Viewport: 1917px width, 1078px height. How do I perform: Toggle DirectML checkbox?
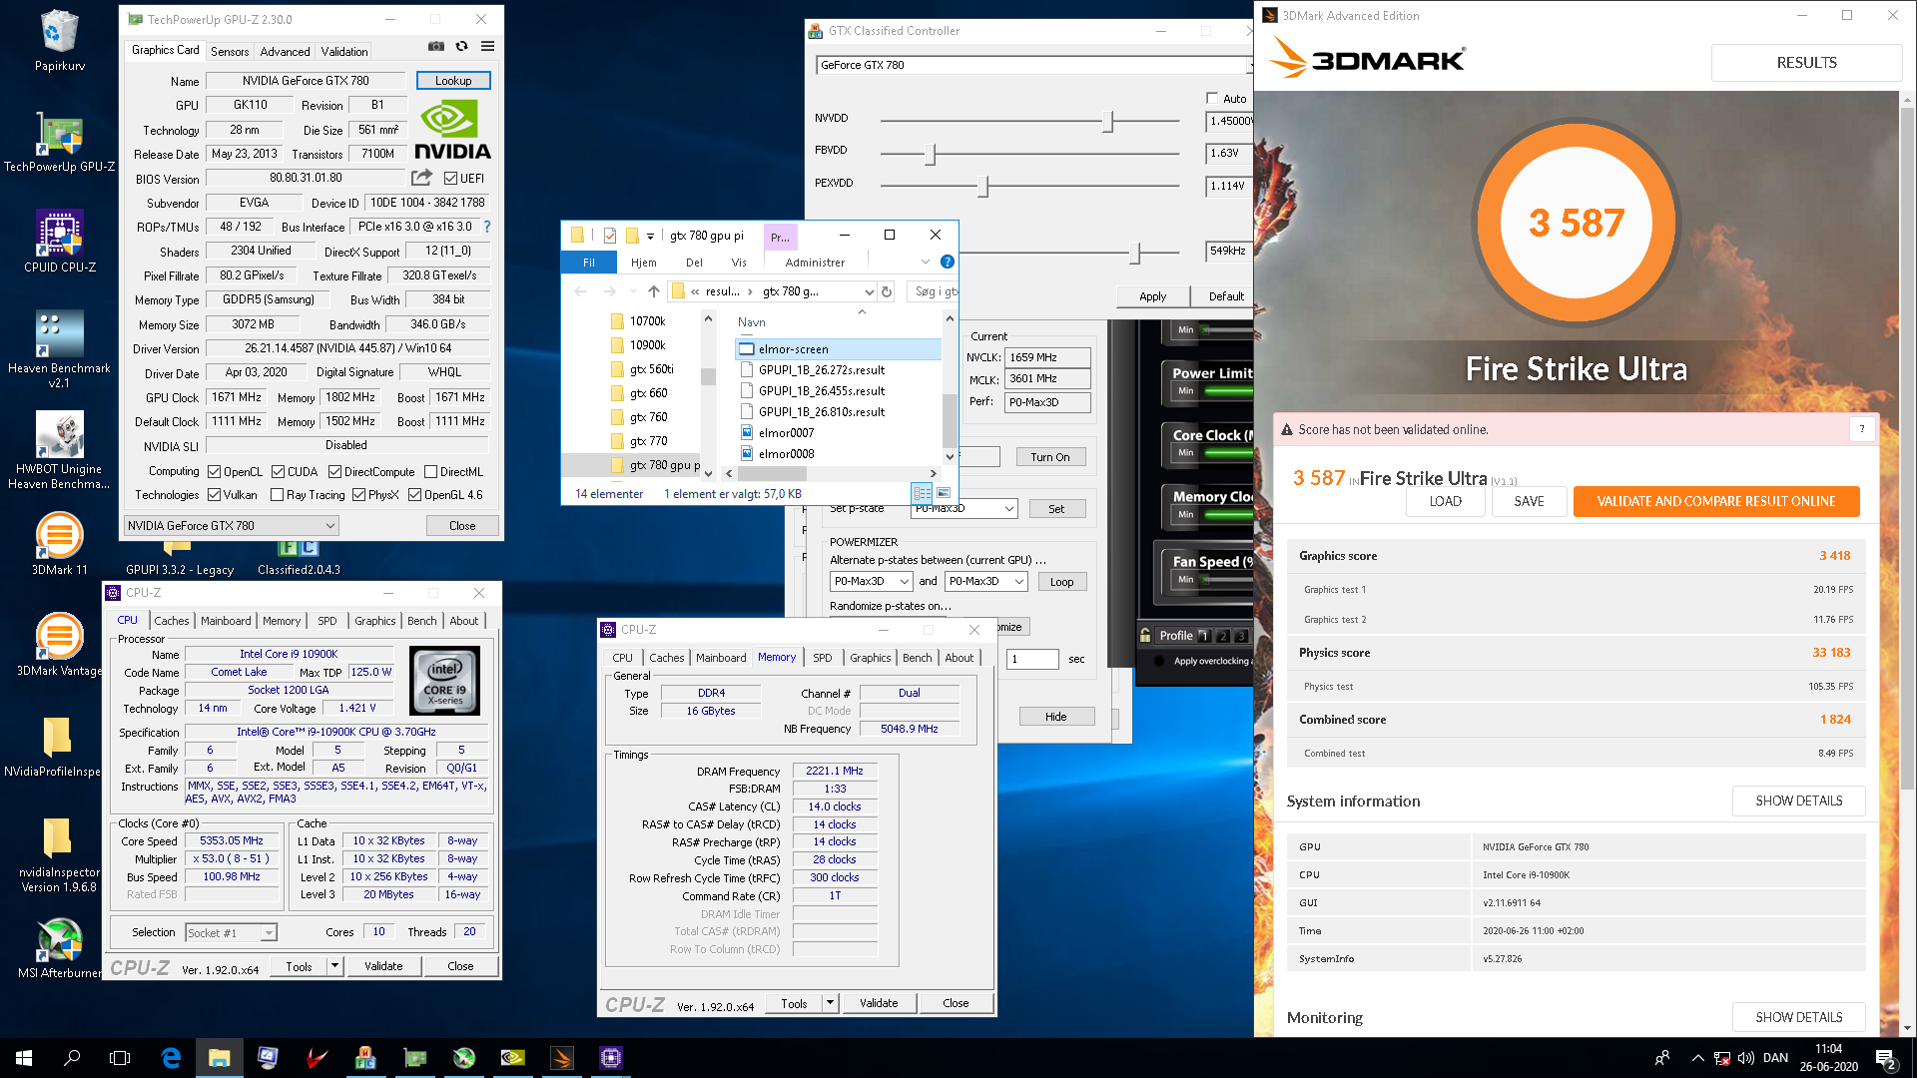pyautogui.click(x=430, y=472)
